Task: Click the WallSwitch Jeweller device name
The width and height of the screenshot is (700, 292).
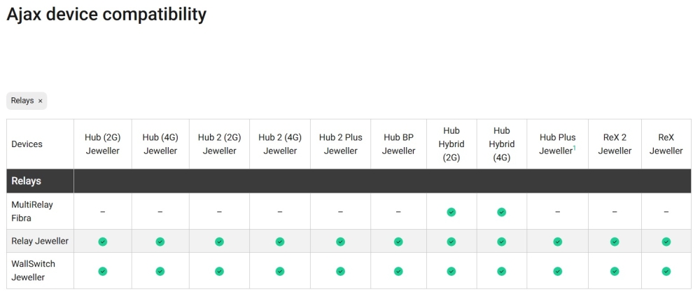Action: tap(34, 271)
